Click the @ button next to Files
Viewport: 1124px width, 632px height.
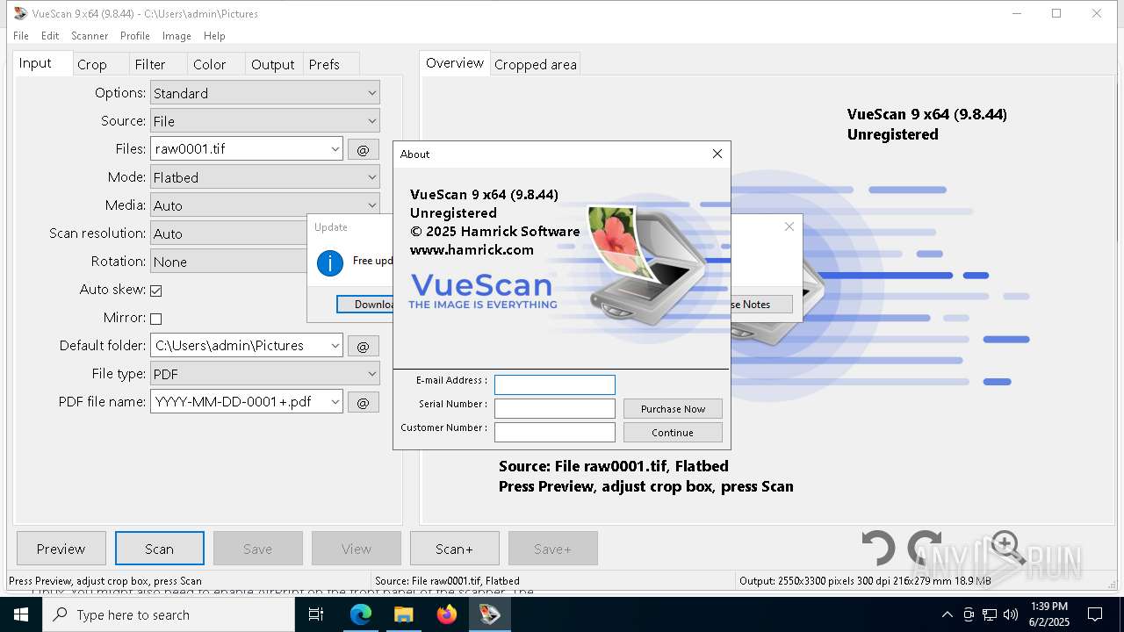coord(363,149)
